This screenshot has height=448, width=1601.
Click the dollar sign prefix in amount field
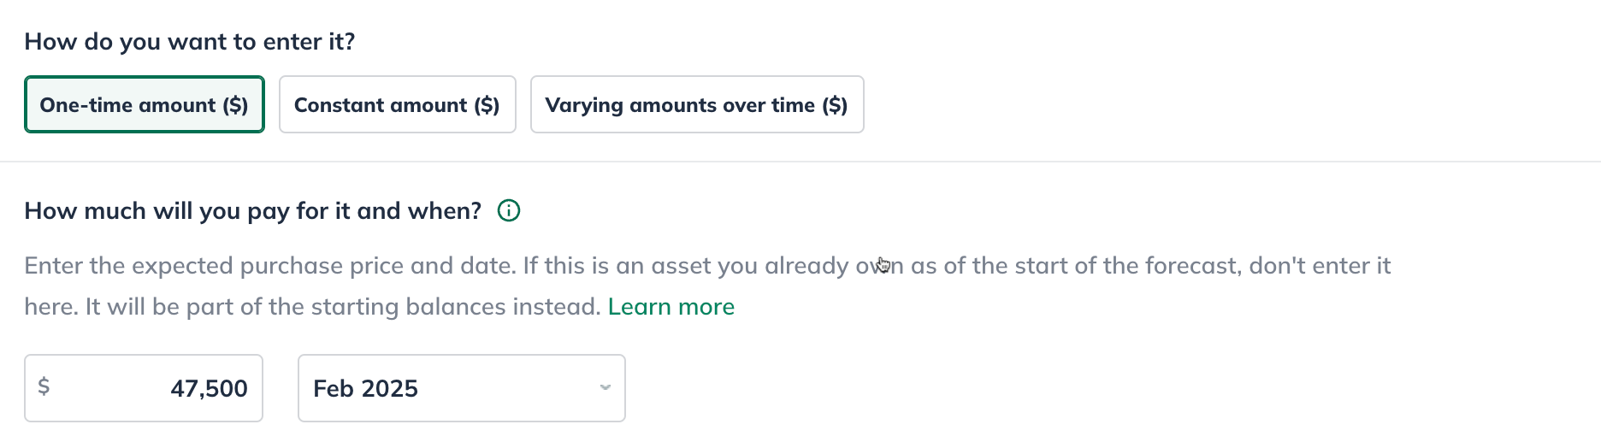coord(44,386)
